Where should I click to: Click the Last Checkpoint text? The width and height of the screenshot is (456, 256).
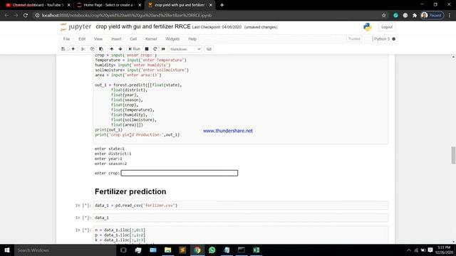point(217,27)
